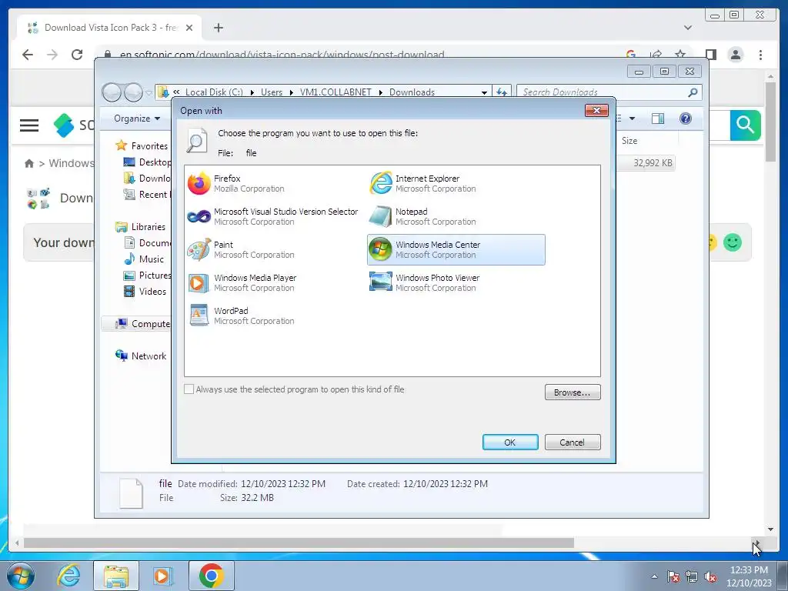
Task: Enable Always use the selected program checkbox
Action: pyautogui.click(x=189, y=389)
